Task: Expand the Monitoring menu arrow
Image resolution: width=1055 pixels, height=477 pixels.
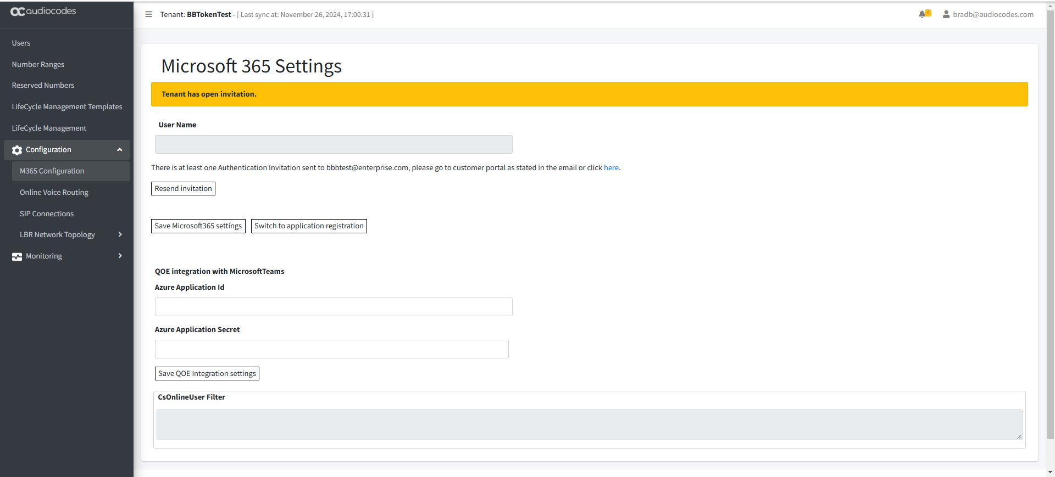Action: tap(120, 256)
